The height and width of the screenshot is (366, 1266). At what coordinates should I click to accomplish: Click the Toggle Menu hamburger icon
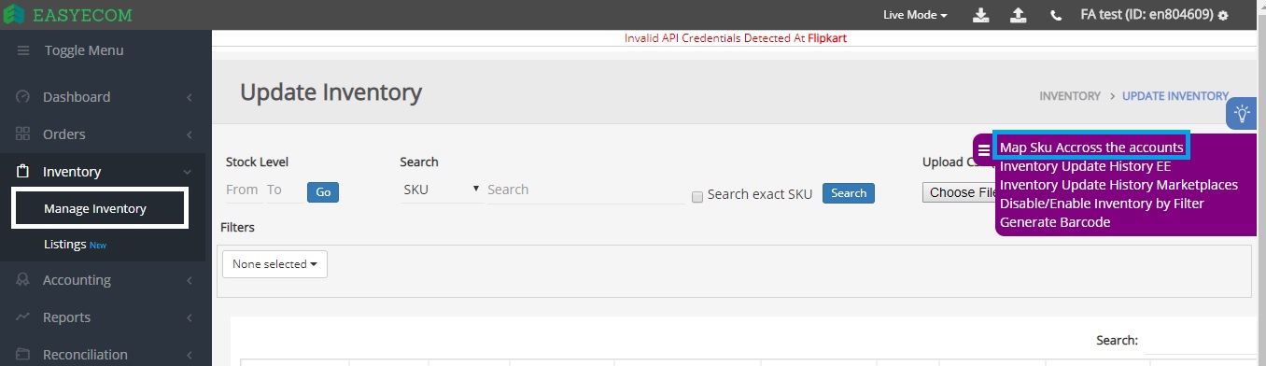pyautogui.click(x=23, y=50)
